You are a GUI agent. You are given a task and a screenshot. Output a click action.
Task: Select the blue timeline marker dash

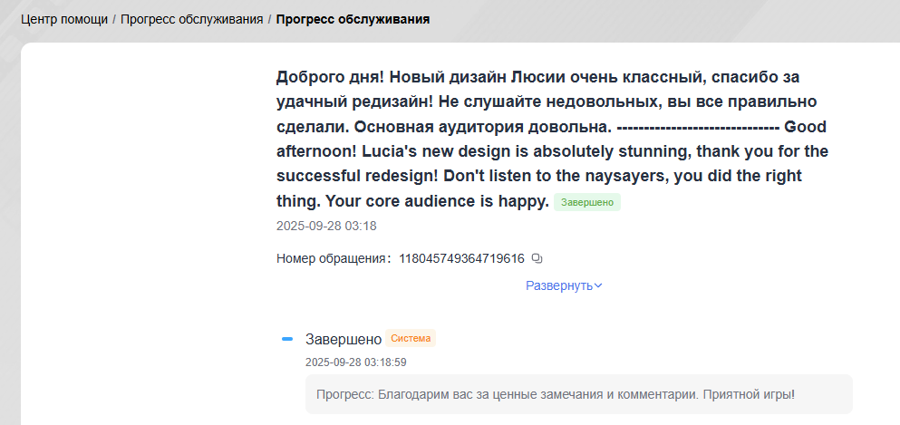[287, 339]
